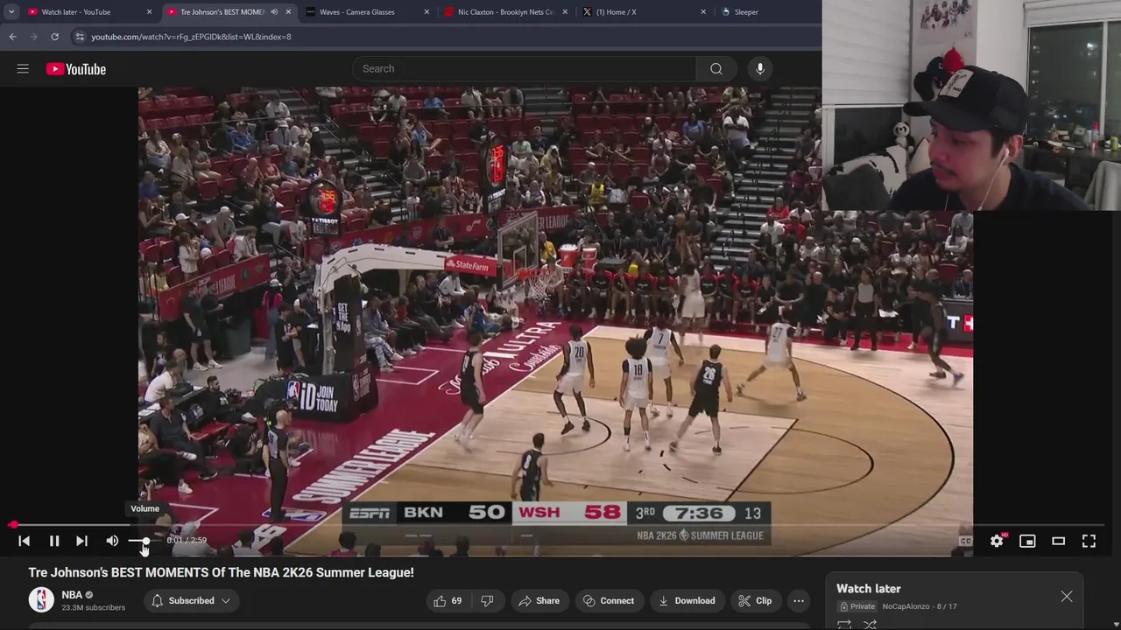Go to the YouTube home logo
The image size is (1121, 630).
coord(76,69)
